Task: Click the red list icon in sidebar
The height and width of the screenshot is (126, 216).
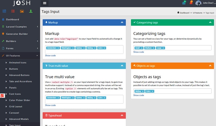Action: point(13,11)
